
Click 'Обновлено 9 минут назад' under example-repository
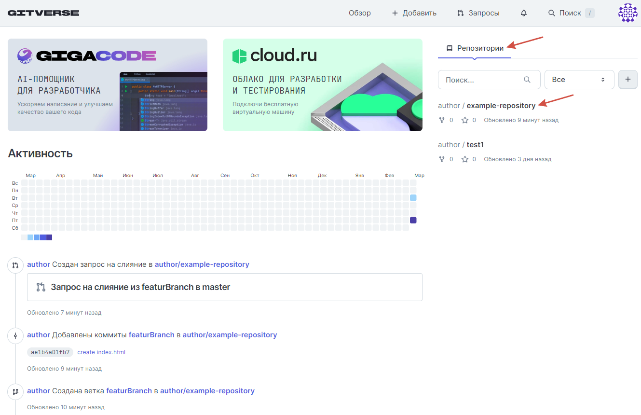pyautogui.click(x=521, y=120)
